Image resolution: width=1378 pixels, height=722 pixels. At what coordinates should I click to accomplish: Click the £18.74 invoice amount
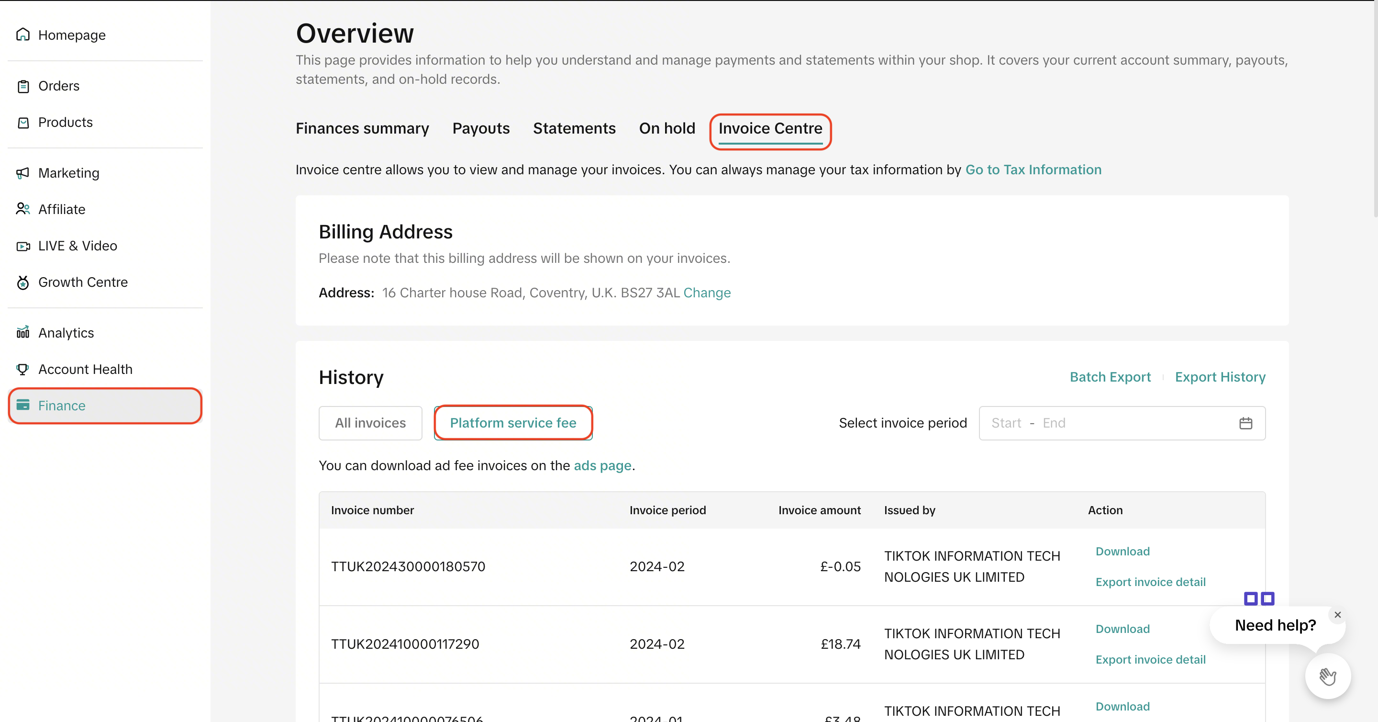(x=841, y=644)
